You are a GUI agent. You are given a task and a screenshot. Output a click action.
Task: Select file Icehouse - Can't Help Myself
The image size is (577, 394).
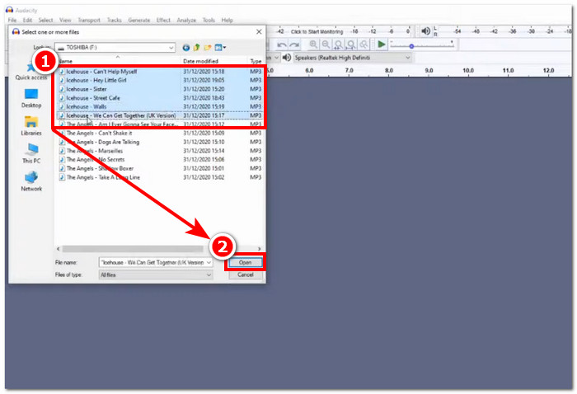[160, 72]
